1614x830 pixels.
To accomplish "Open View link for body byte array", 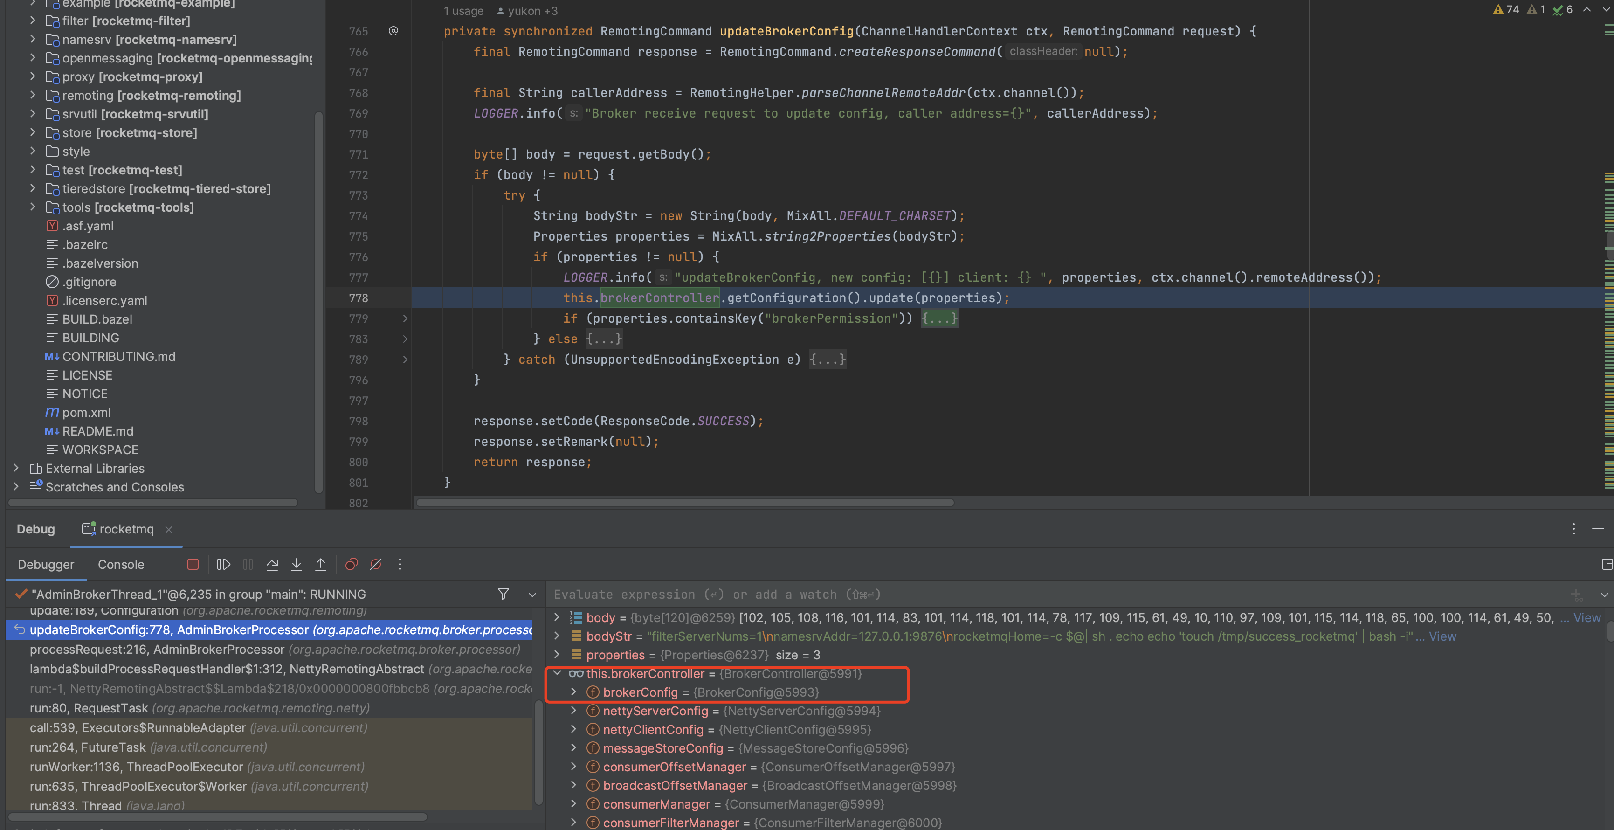I will 1586,617.
